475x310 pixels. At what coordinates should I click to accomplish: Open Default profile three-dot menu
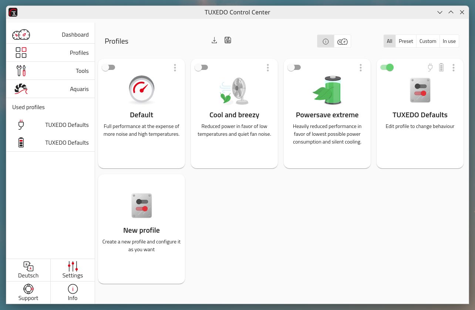(175, 68)
